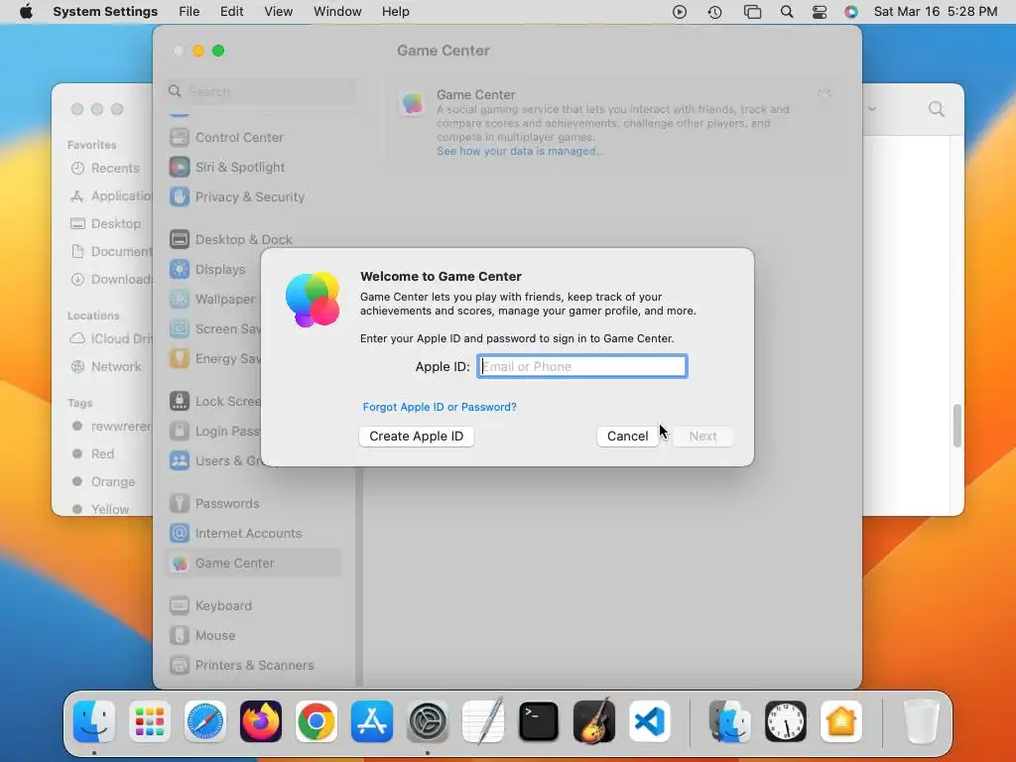Screen dimensions: 1016x762
Task: Click the Finder window search icon
Action: point(937,109)
